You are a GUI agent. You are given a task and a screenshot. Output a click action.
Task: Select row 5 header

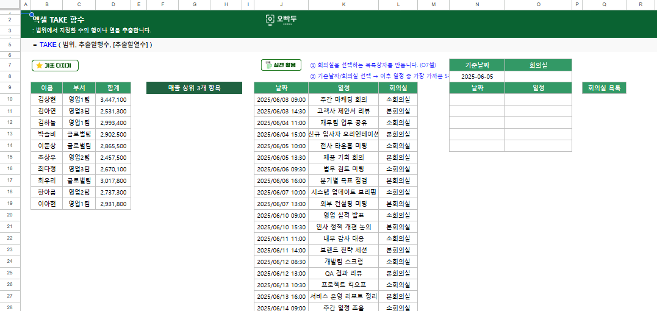click(10, 45)
